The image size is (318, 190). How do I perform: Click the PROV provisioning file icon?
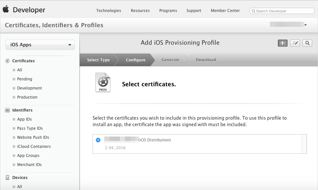tap(103, 82)
